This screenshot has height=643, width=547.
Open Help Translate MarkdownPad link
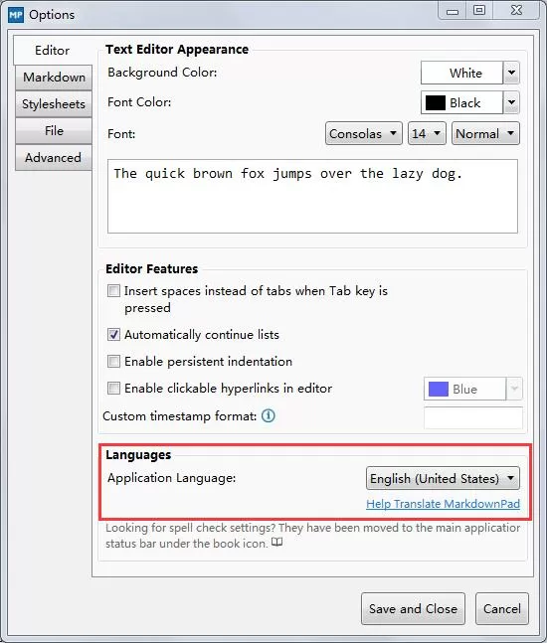pos(443,504)
